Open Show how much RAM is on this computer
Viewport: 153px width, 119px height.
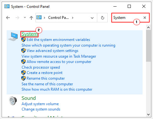(x=57, y=89)
